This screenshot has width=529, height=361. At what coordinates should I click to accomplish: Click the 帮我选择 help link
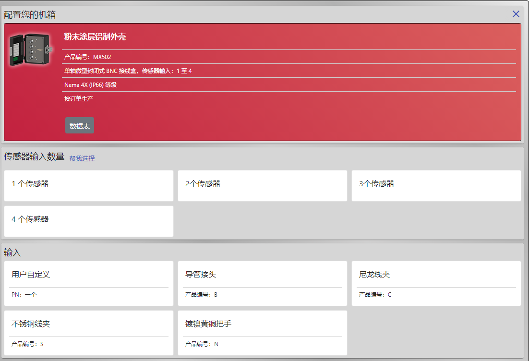pyautogui.click(x=82, y=158)
